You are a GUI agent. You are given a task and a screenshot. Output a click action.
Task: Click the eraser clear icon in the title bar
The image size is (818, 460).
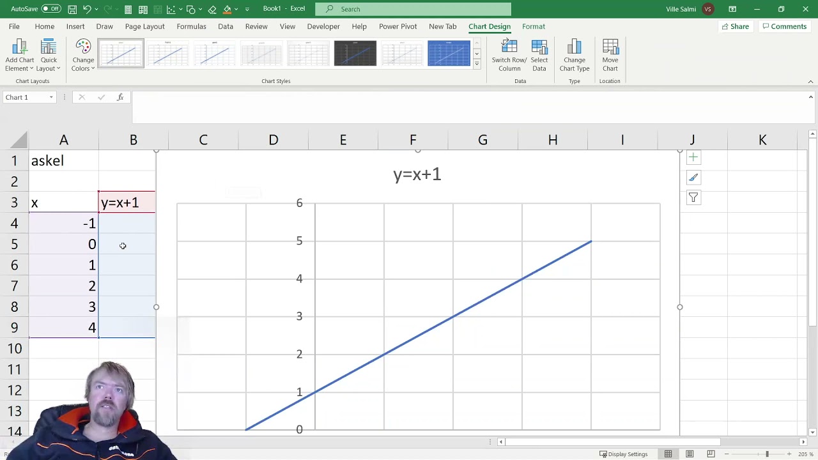212,9
